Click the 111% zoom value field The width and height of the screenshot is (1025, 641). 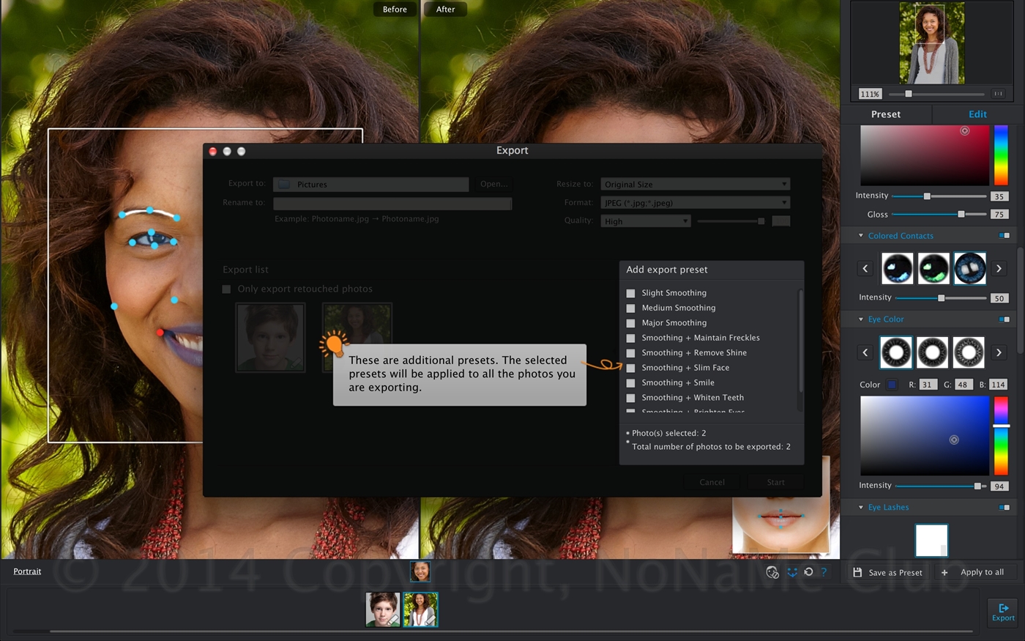point(870,94)
